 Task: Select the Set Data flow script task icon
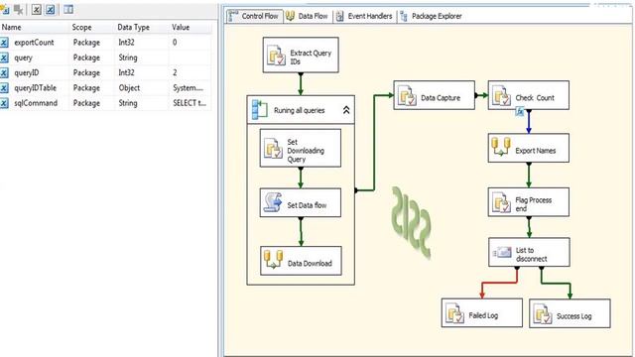(x=273, y=202)
